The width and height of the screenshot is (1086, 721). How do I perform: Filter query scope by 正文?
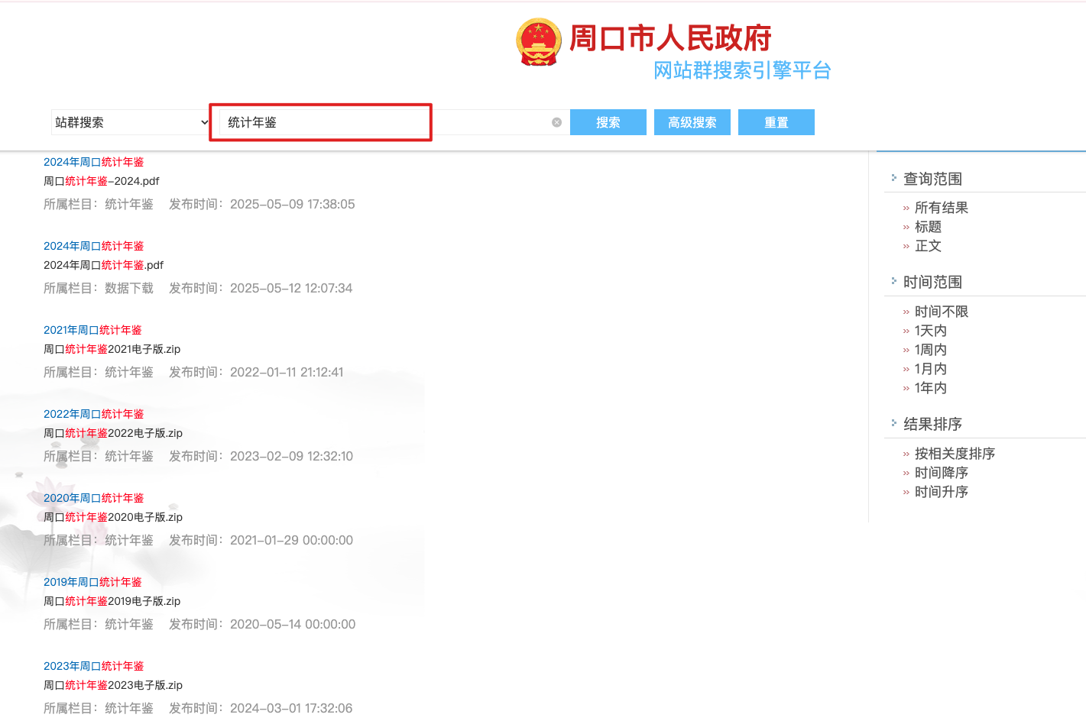tap(928, 246)
